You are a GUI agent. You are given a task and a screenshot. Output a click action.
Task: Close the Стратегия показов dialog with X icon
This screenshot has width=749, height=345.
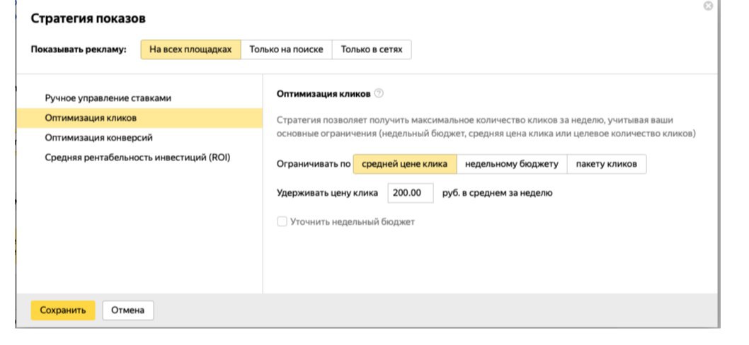(709, 6)
